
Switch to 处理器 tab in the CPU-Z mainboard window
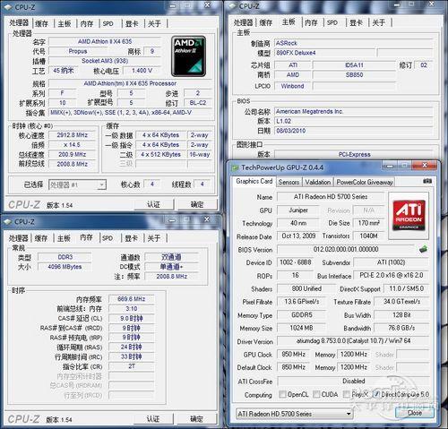(x=243, y=22)
